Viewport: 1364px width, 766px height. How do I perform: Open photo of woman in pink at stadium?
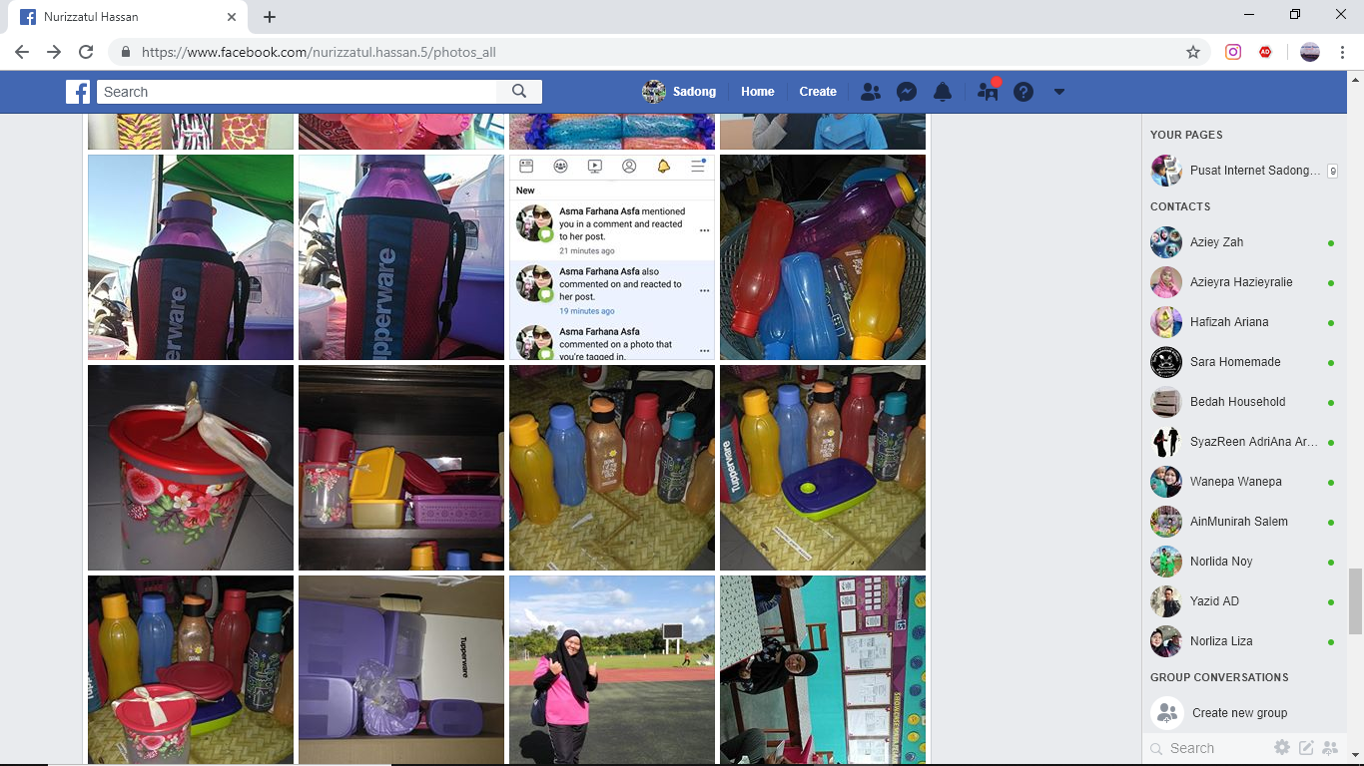[612, 669]
